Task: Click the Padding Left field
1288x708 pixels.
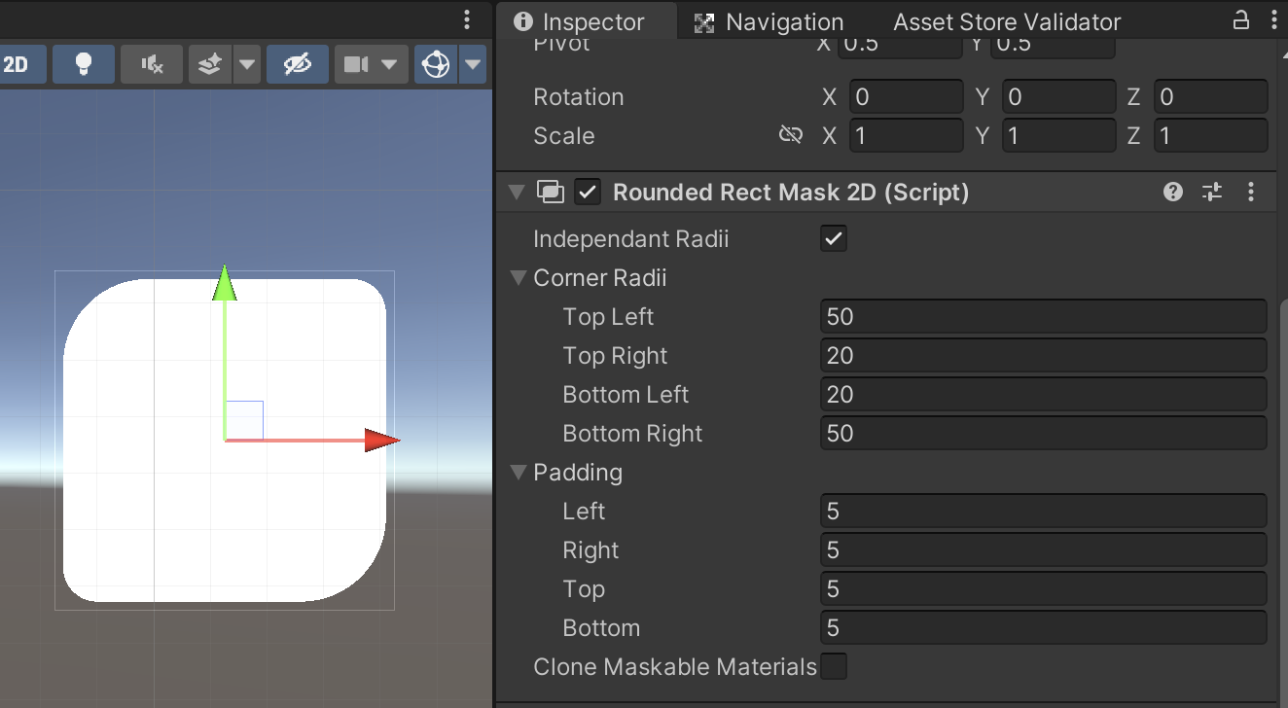Action: (1044, 511)
